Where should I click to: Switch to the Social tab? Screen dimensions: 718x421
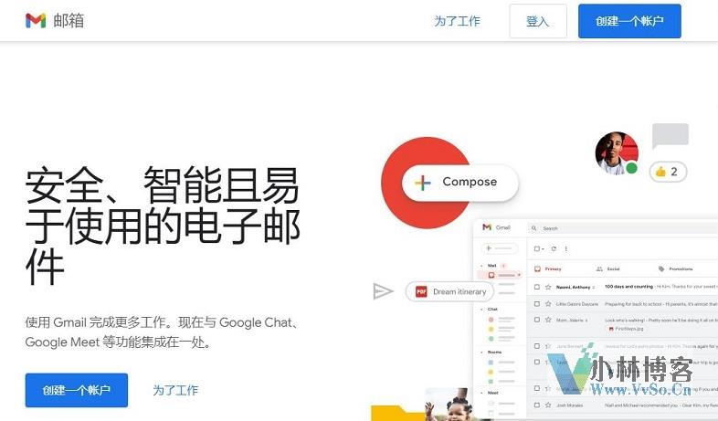coord(608,269)
